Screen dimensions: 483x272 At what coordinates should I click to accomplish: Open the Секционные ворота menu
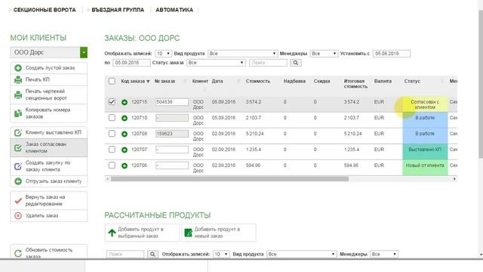point(45,10)
